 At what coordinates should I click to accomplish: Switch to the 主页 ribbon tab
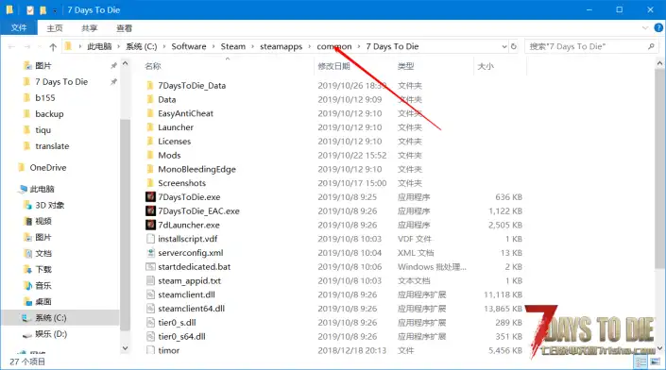pos(55,28)
